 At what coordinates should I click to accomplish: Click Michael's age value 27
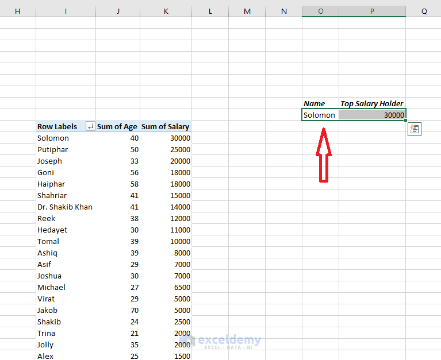coord(118,287)
